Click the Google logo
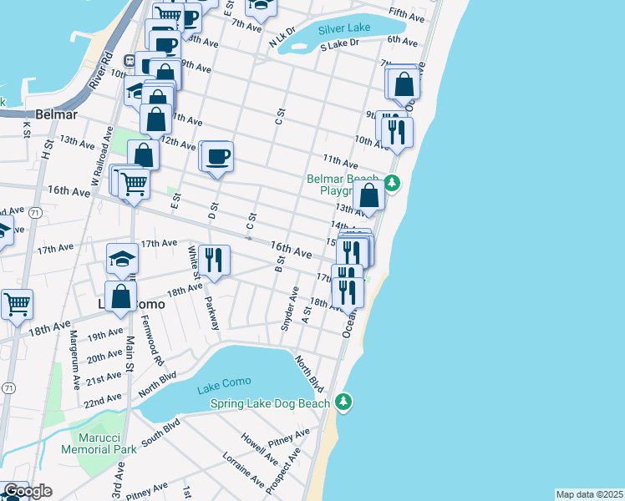The width and height of the screenshot is (625, 501). [x=27, y=491]
